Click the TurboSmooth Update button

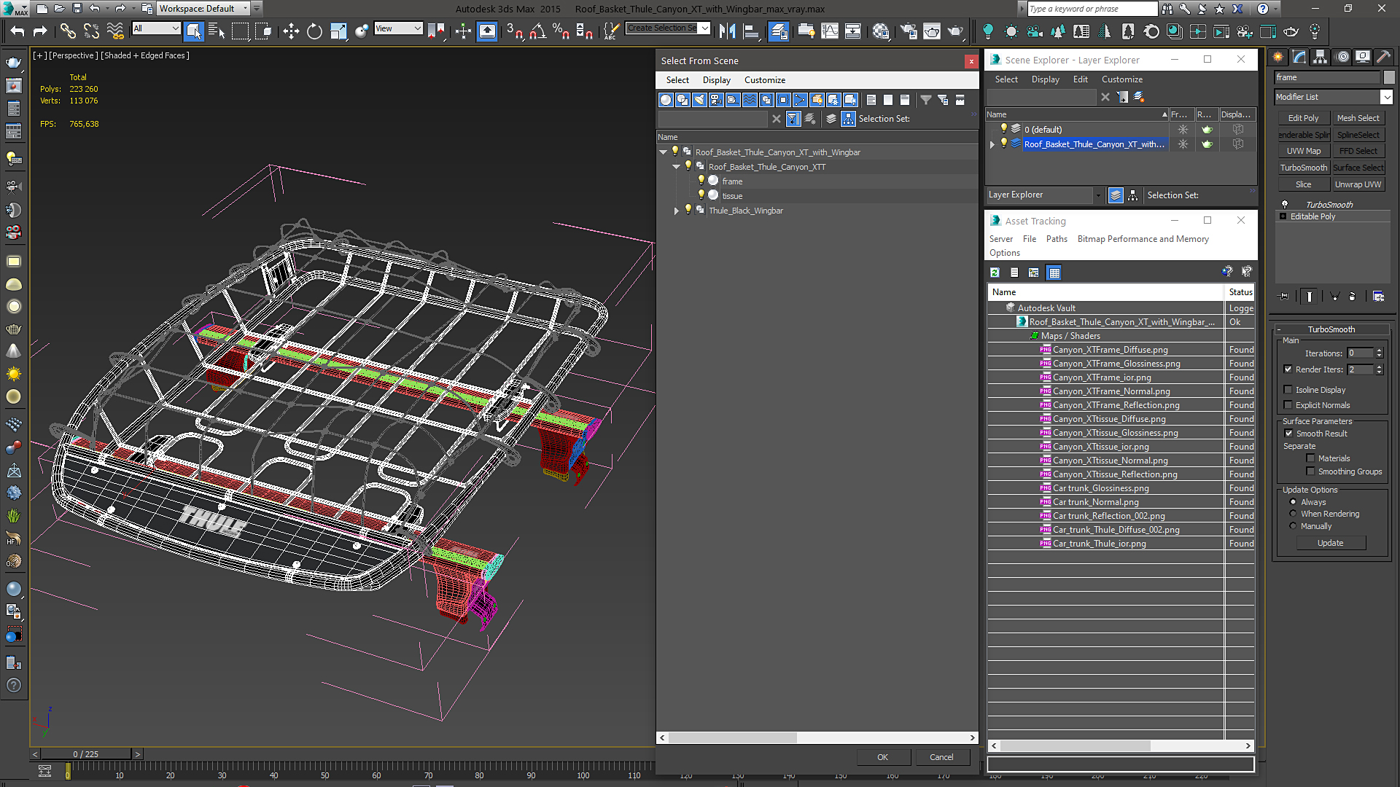(x=1330, y=543)
